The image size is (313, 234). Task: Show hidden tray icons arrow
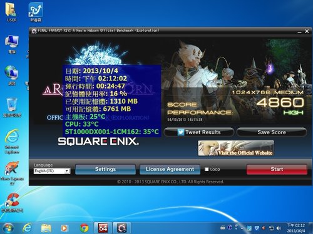coord(242,228)
